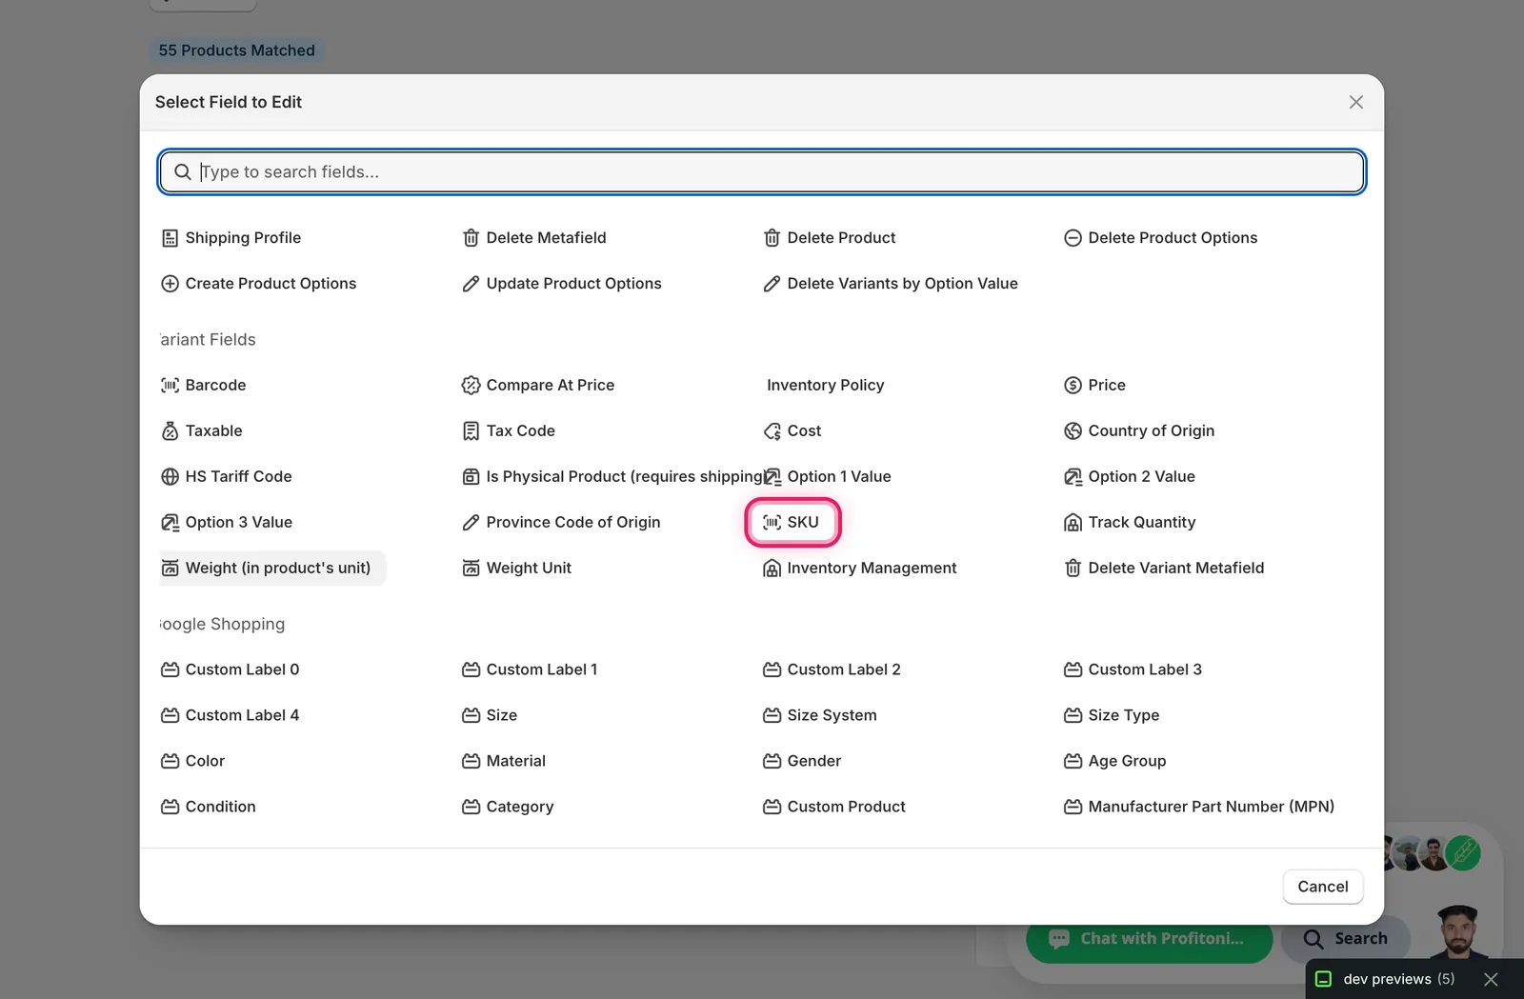Close the Select Field to Edit dialog

pyautogui.click(x=1356, y=102)
